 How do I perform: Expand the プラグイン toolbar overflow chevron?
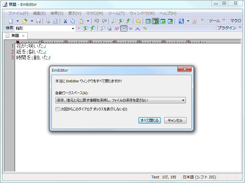click(240, 27)
